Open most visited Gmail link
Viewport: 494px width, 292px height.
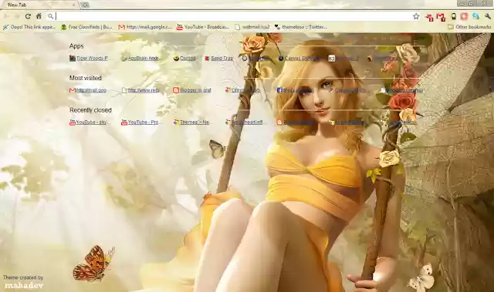click(x=88, y=90)
